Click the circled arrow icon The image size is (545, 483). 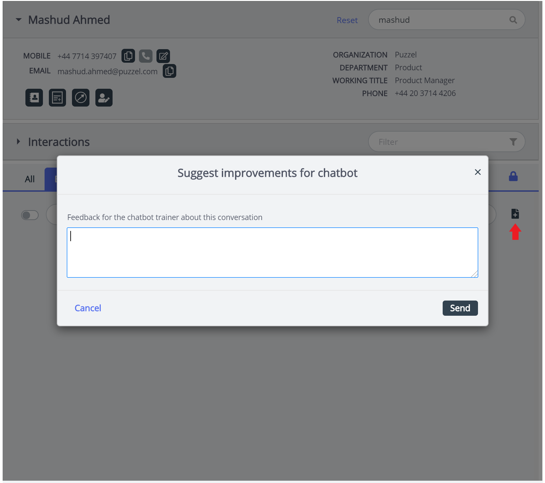[81, 98]
